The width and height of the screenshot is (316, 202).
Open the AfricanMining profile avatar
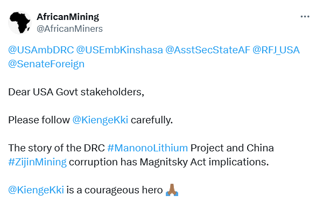pos(20,23)
